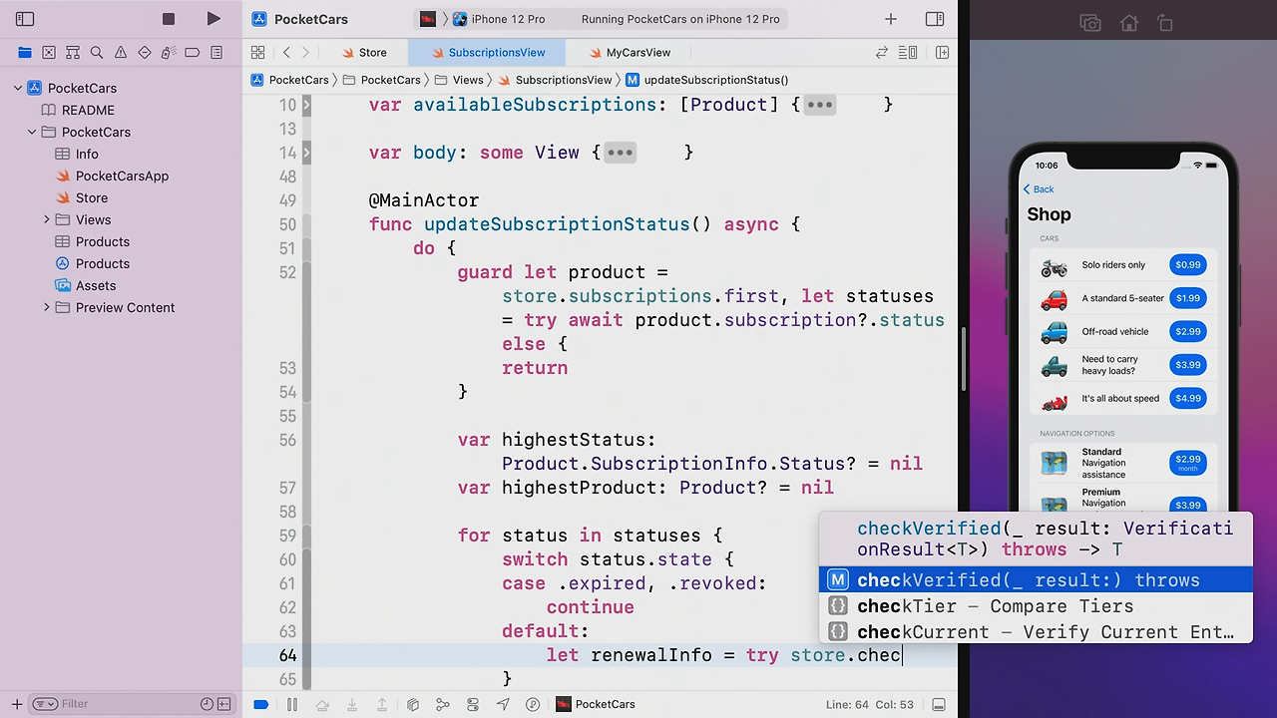The height and width of the screenshot is (718, 1277).
Task: Select the SubscriptionsView tab
Action: pos(486,52)
